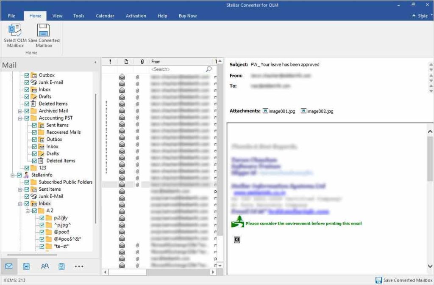Viewport: 434px width, 285px height.
Task: Click the Buy Now tab
Action: 188,16
